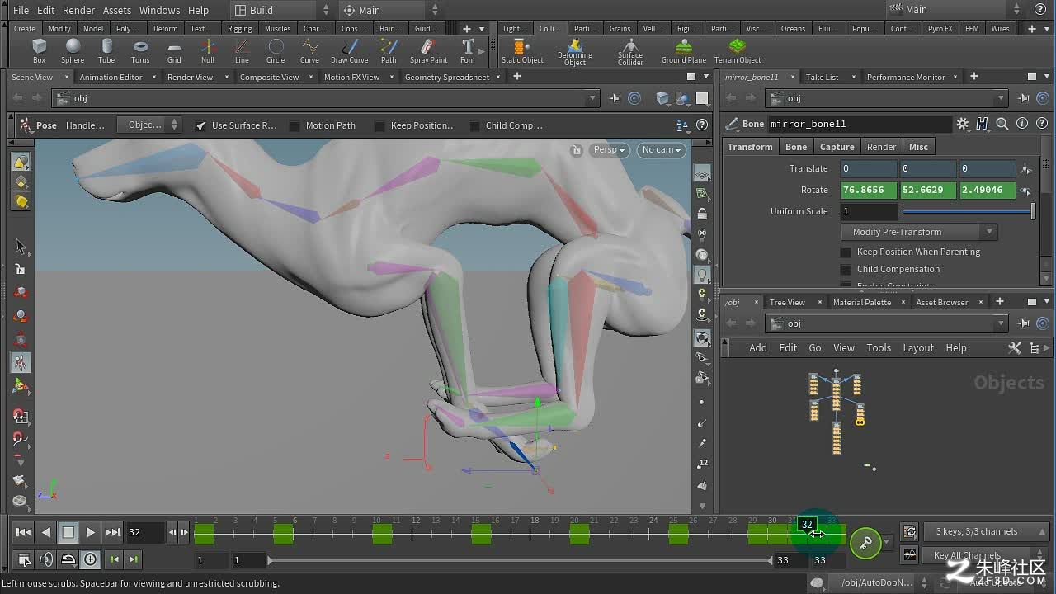
Task: Create a Deforming Object
Action: point(575,52)
